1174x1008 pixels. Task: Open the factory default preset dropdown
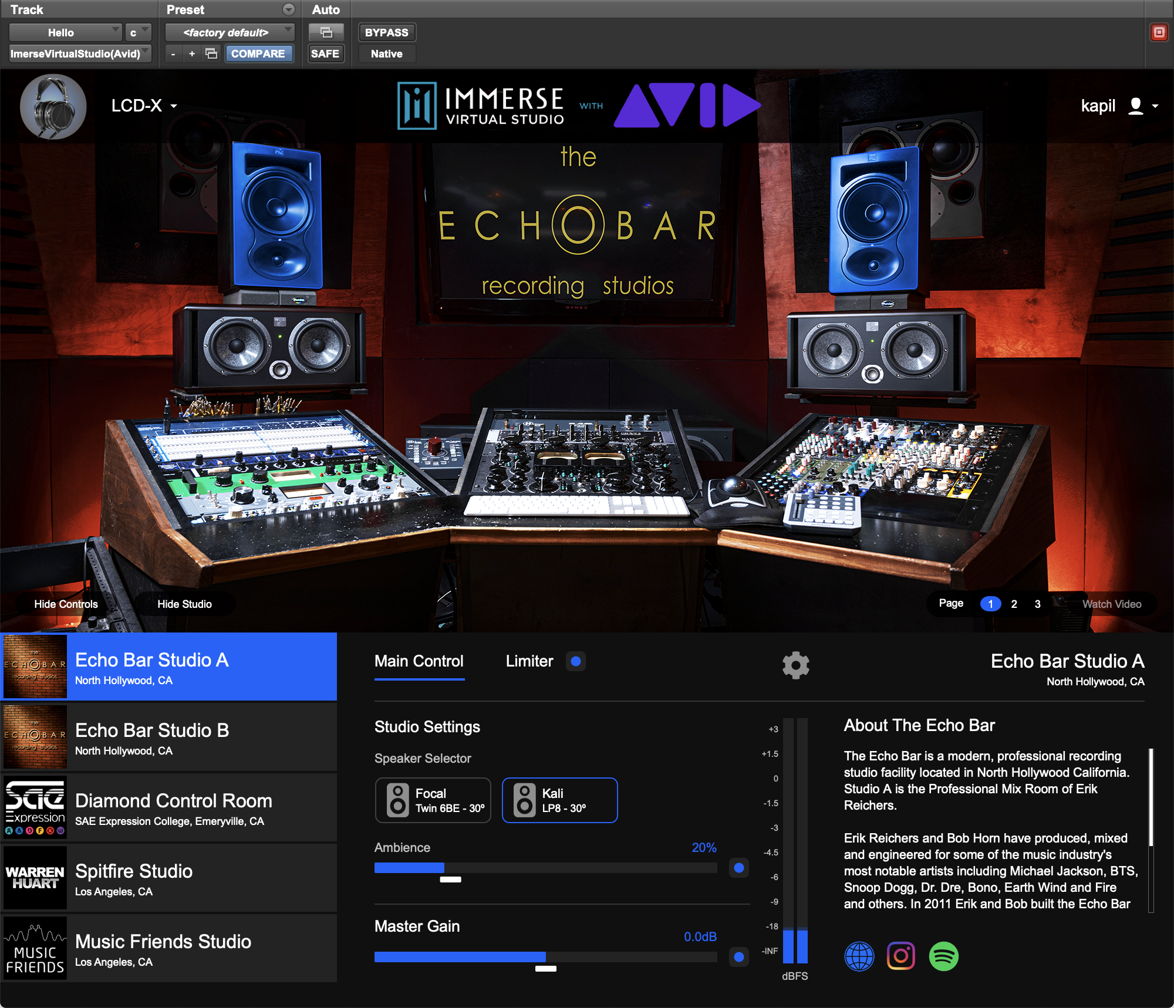(230, 32)
